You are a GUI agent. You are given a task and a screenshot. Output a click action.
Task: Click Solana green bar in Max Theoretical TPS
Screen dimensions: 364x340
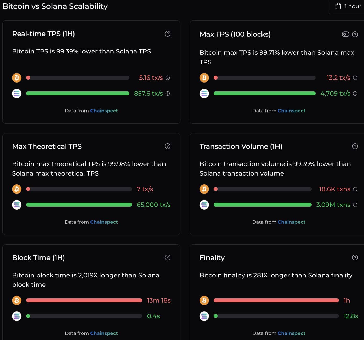[x=79, y=205]
